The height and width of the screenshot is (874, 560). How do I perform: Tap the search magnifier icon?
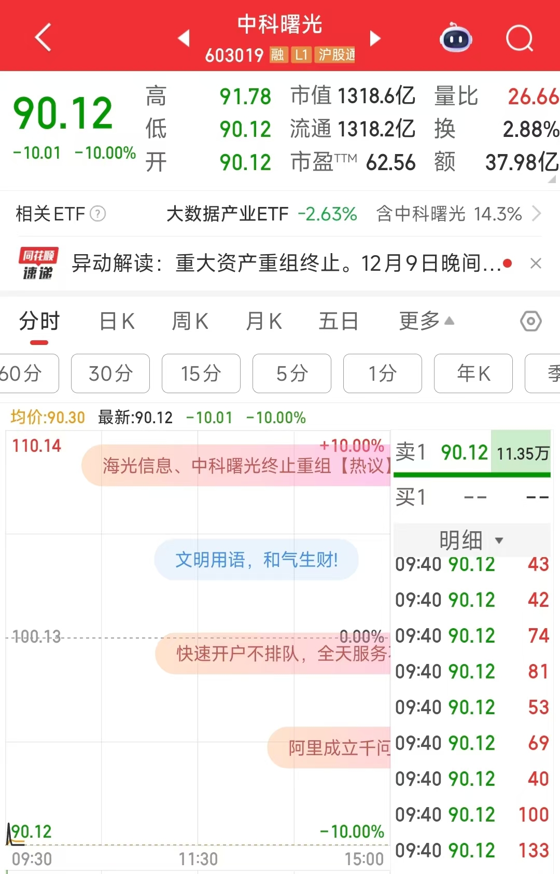(519, 38)
